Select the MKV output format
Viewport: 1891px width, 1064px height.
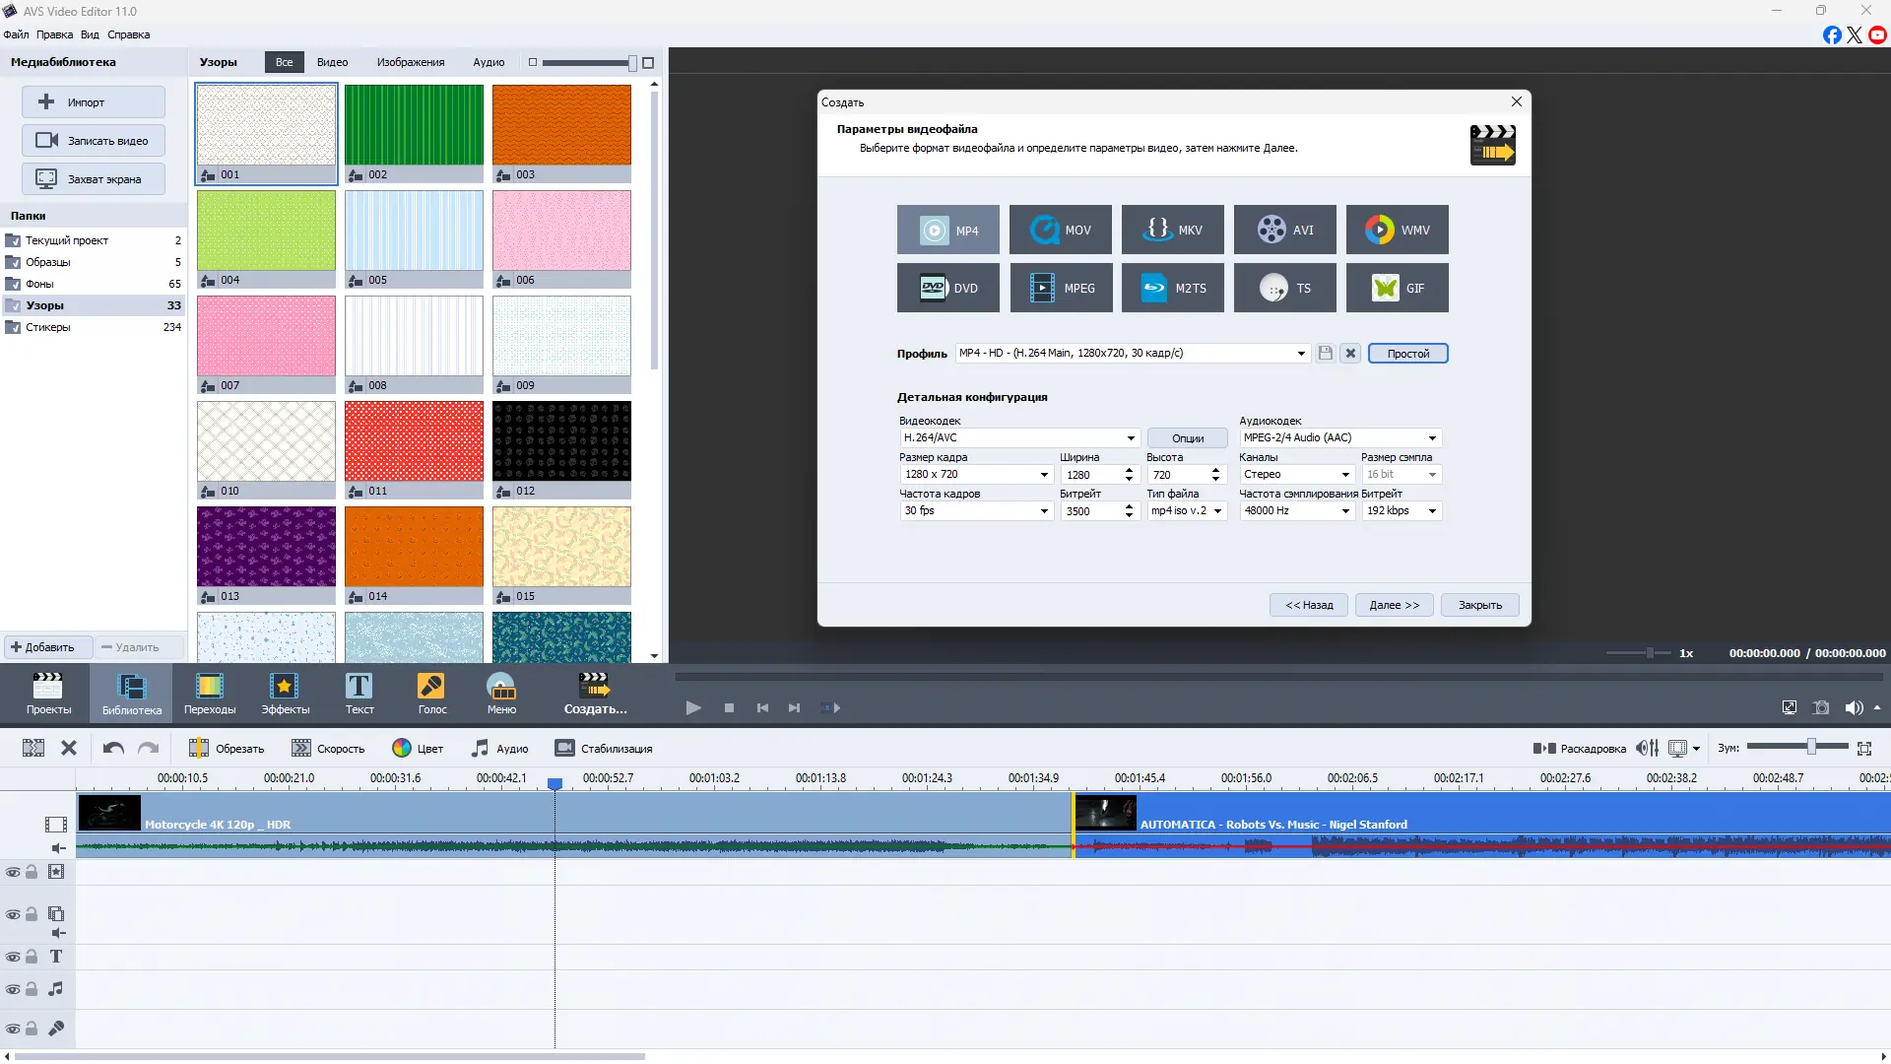click(x=1172, y=230)
